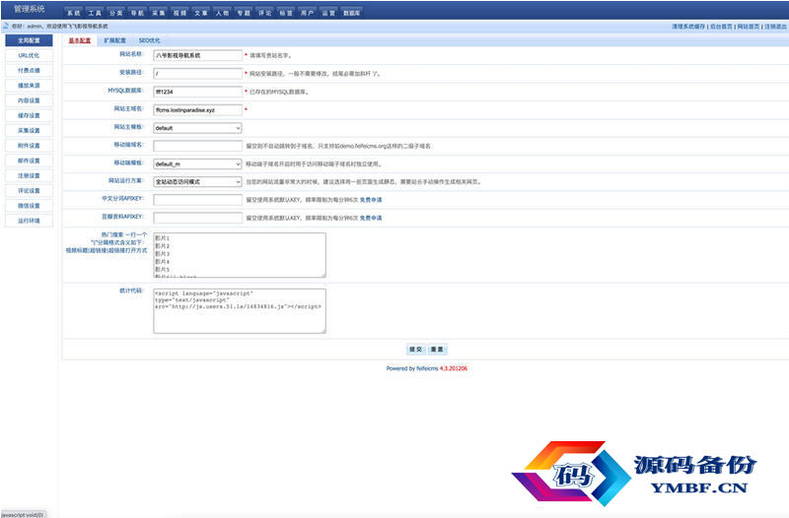Select 缓存设置 in the left sidebar
This screenshot has width=789, height=518.
(29, 115)
